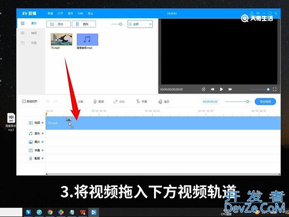The height and width of the screenshot is (217, 289).
Task: Click the rewind button in the player
Action: 213,89
